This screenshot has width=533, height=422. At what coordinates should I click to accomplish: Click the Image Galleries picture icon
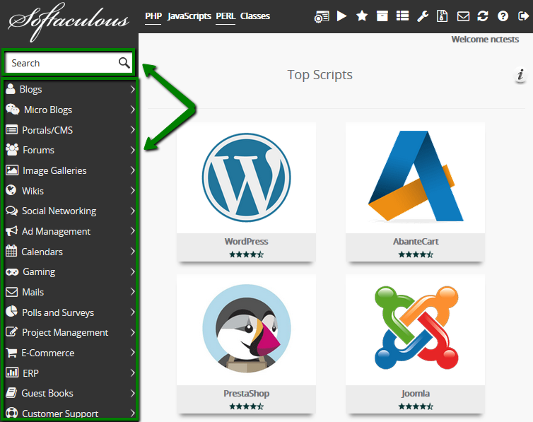(x=12, y=170)
